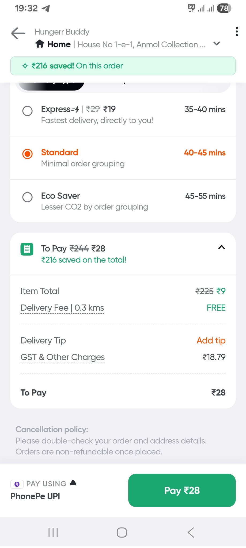Tap the back arrow in header
Image resolution: width=246 pixels, height=548 pixels.
point(18,33)
